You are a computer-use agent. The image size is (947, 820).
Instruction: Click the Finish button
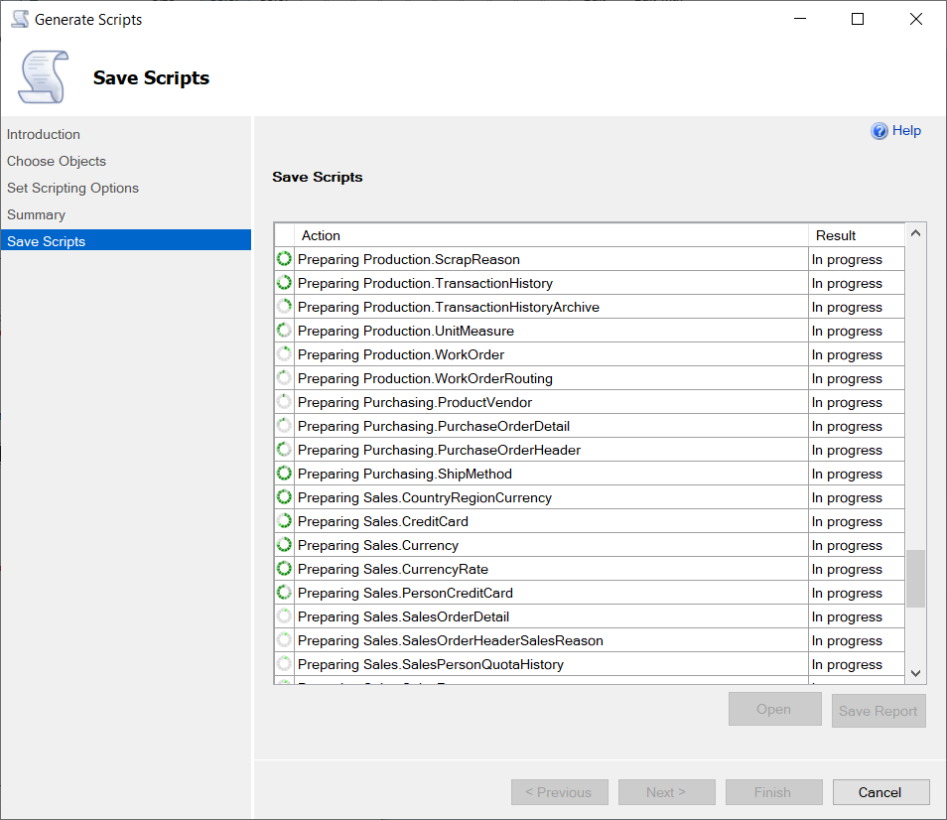tap(773, 792)
